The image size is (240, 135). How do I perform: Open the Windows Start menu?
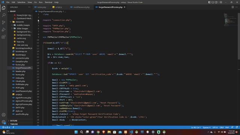tap(76, 132)
